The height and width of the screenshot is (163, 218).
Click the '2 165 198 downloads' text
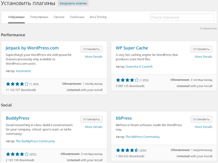tap(20, 160)
